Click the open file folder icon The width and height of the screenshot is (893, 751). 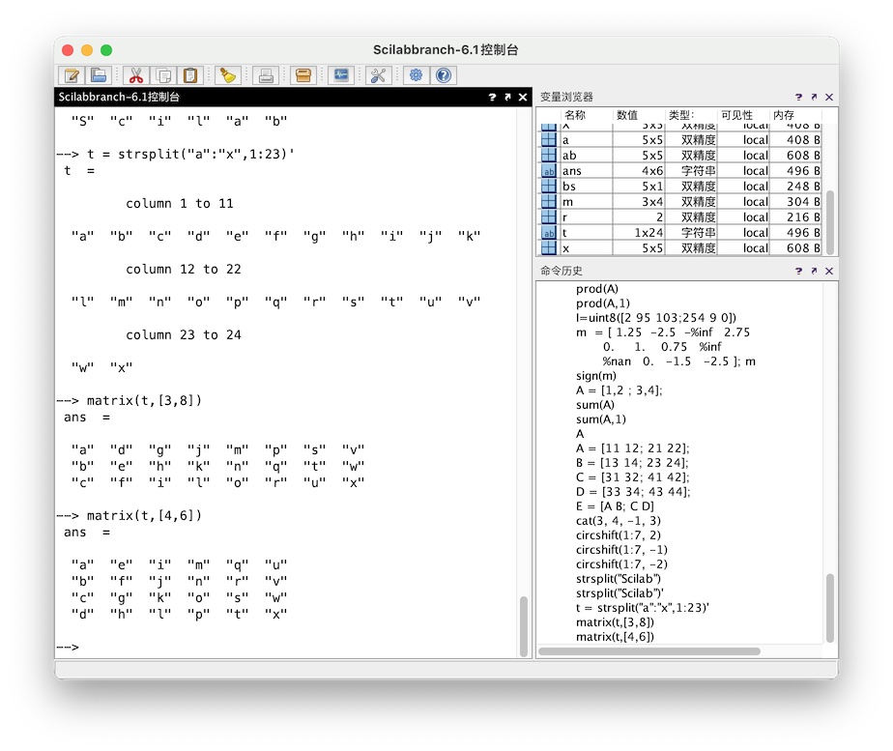click(x=99, y=75)
